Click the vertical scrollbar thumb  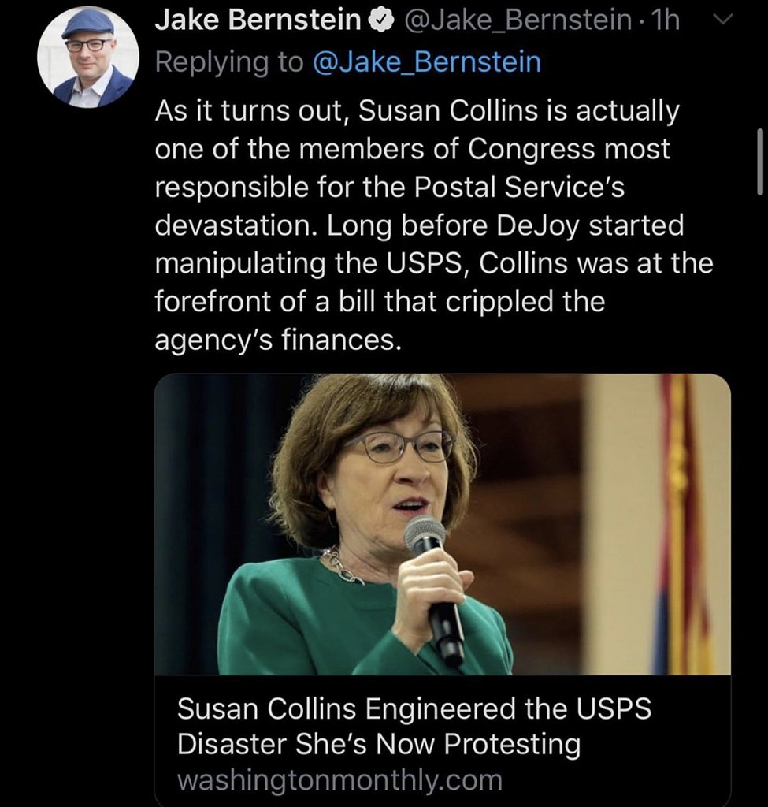coord(759,162)
